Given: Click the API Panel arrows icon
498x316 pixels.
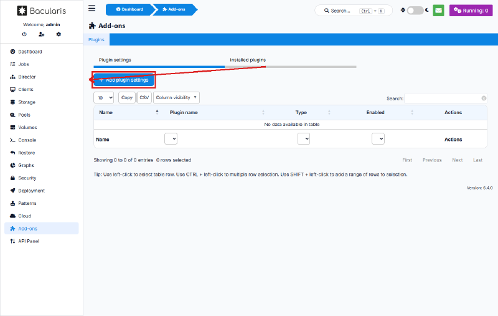Looking at the screenshot, I should pyautogui.click(x=12, y=241).
